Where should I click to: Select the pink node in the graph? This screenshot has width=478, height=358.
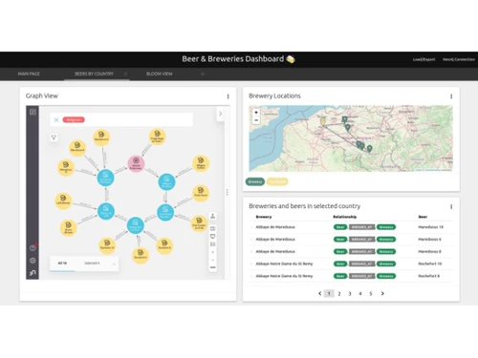point(136,164)
